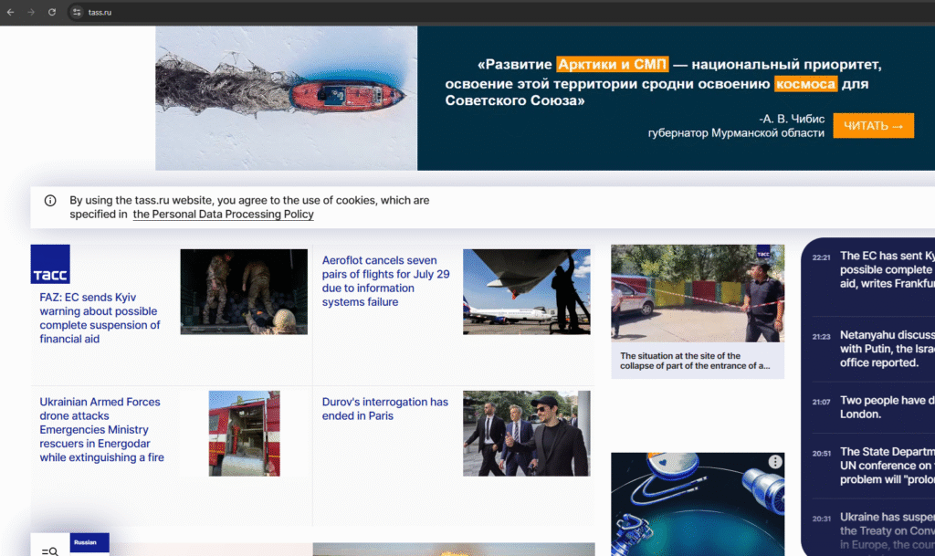Image resolution: width=935 pixels, height=556 pixels.
Task: Open Durov's interrogation has ended article
Action: (x=385, y=409)
